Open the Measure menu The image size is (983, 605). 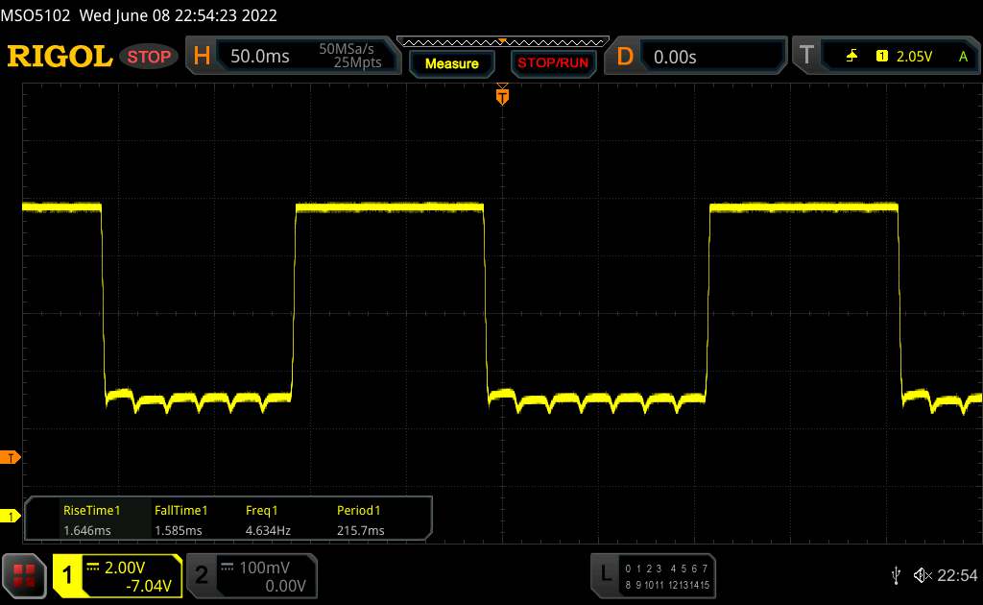451,63
